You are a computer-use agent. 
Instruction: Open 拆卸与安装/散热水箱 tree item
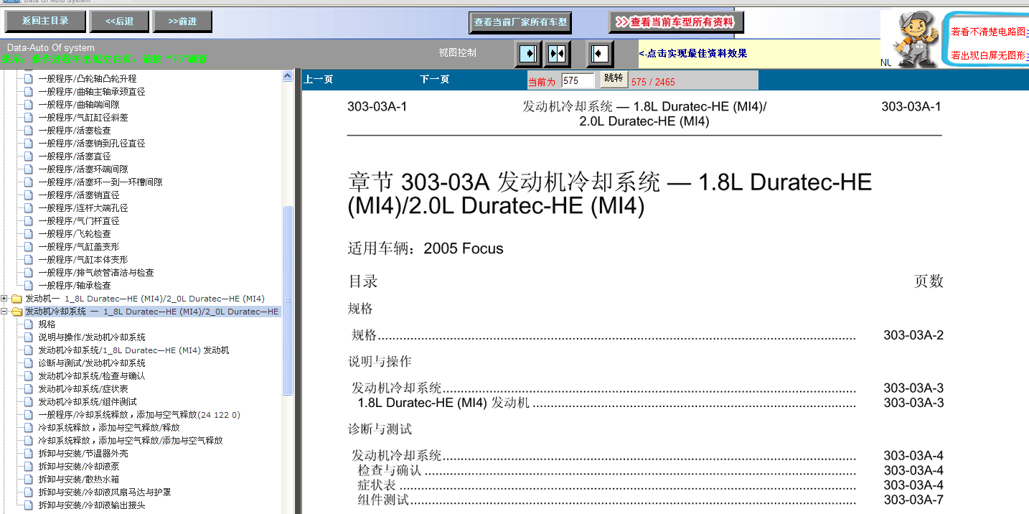click(x=78, y=480)
